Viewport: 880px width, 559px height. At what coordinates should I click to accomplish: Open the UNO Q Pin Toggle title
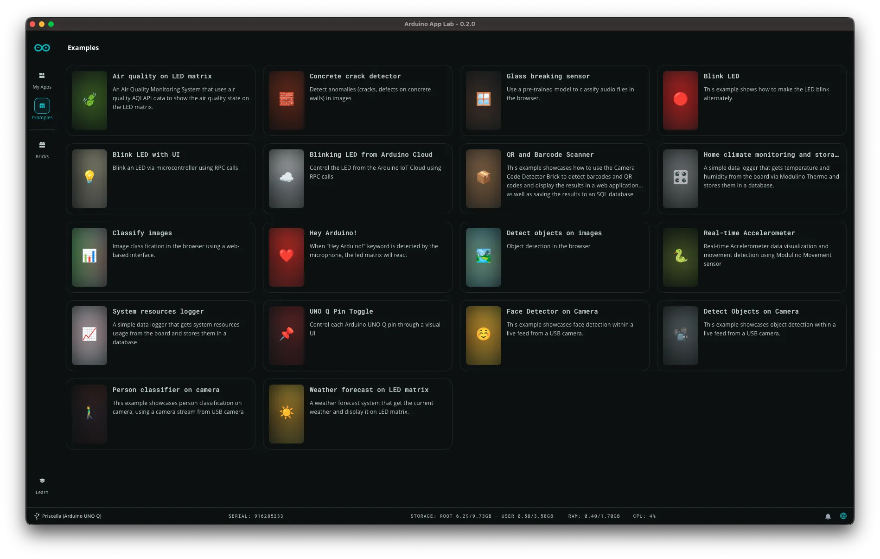tap(341, 311)
